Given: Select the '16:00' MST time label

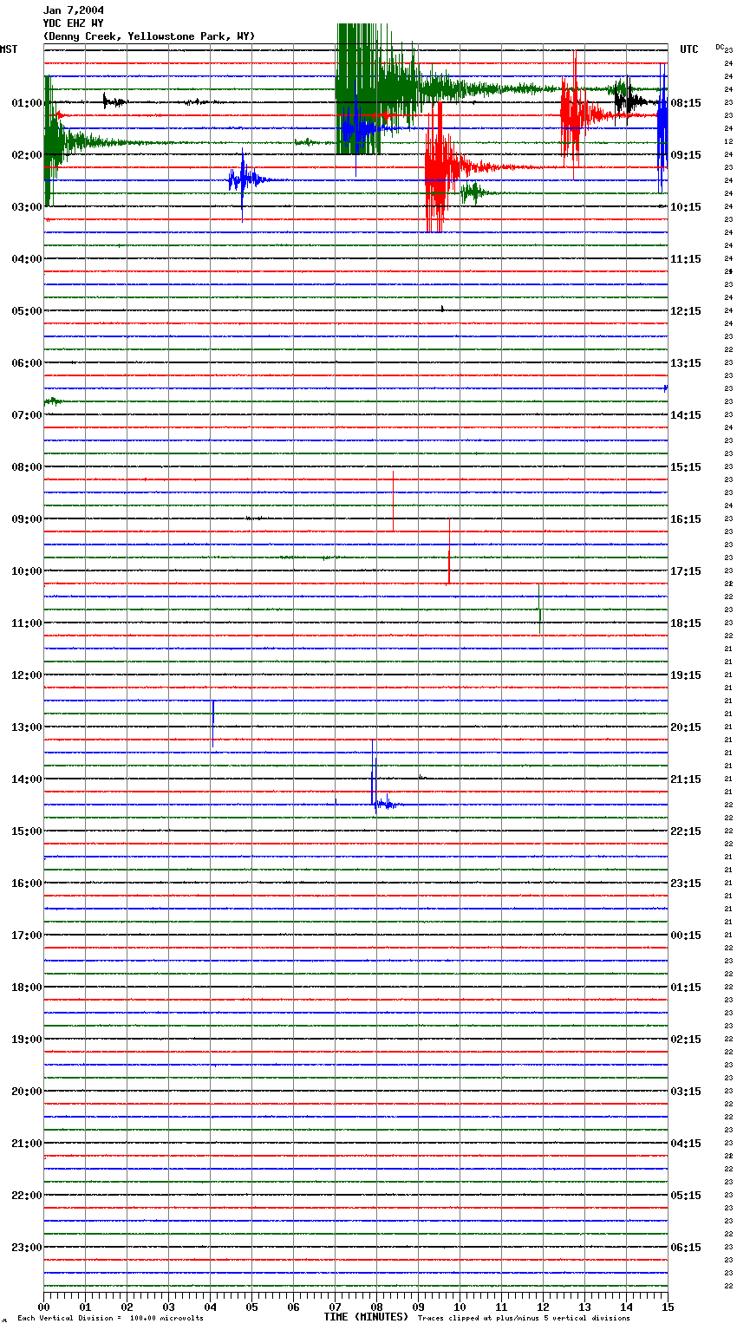Looking at the screenshot, I should (27, 883).
